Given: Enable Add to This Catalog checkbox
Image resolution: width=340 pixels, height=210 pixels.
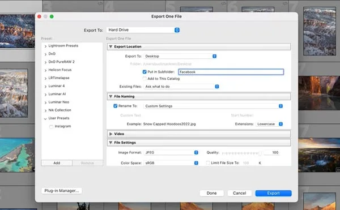Looking at the screenshot, I should click(144, 79).
